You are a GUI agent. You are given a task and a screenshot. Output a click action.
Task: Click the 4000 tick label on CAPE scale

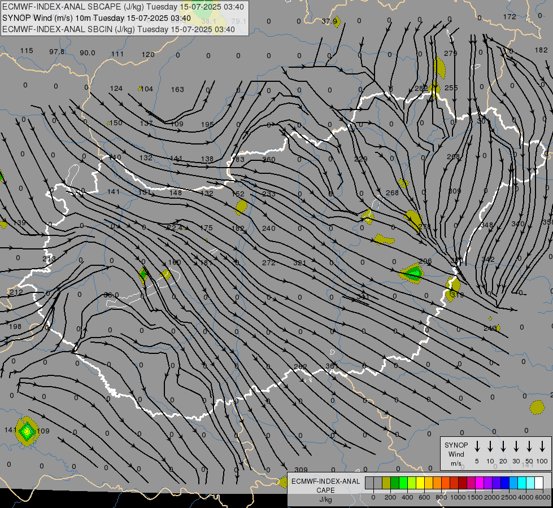pyautogui.click(x=525, y=497)
